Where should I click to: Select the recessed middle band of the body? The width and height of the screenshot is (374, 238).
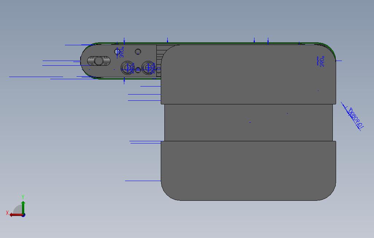pyautogui.click(x=249, y=123)
